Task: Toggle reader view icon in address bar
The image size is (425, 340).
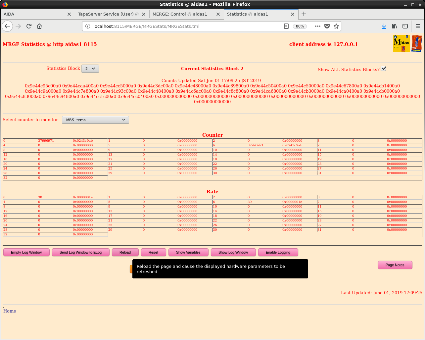Action: click(286, 26)
